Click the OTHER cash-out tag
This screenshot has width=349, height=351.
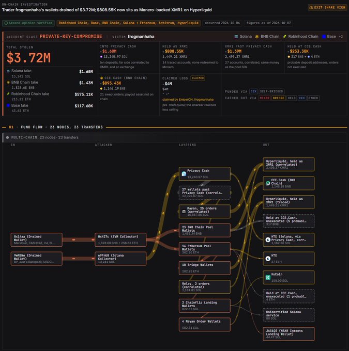313,98
